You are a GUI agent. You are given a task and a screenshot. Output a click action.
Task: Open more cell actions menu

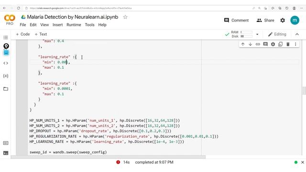[x=295, y=44]
